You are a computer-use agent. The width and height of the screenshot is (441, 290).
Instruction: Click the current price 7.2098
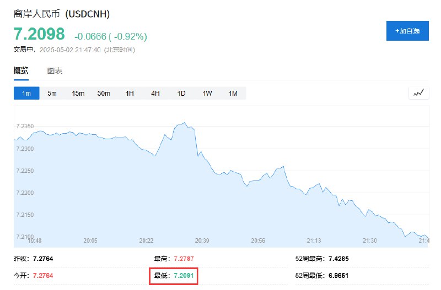[x=39, y=34]
